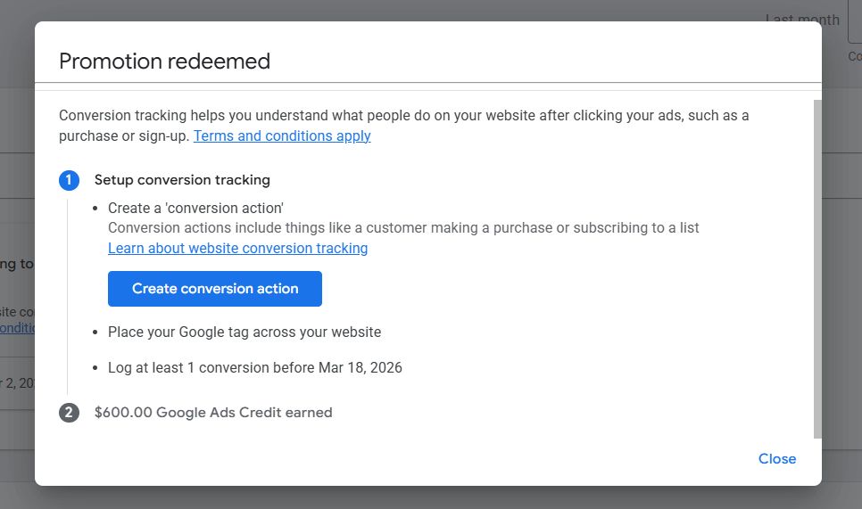The width and height of the screenshot is (862, 509).
Task: Click the bullet dot before Place your Google tag
Action: pyautogui.click(x=96, y=332)
